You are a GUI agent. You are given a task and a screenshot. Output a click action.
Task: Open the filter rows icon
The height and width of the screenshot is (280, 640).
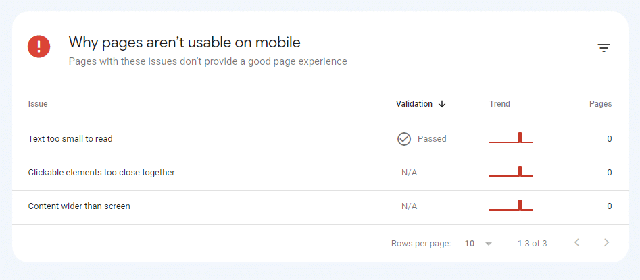click(604, 48)
